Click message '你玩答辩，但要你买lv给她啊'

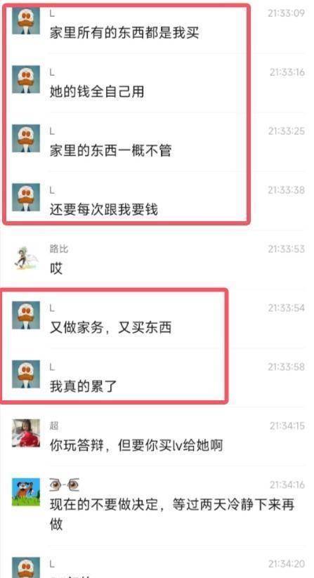click(136, 446)
